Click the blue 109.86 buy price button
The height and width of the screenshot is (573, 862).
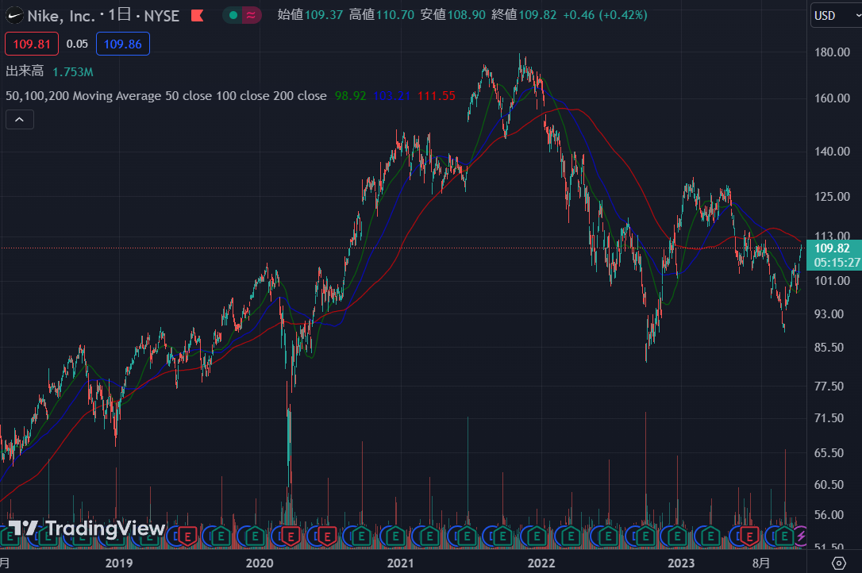coord(123,44)
